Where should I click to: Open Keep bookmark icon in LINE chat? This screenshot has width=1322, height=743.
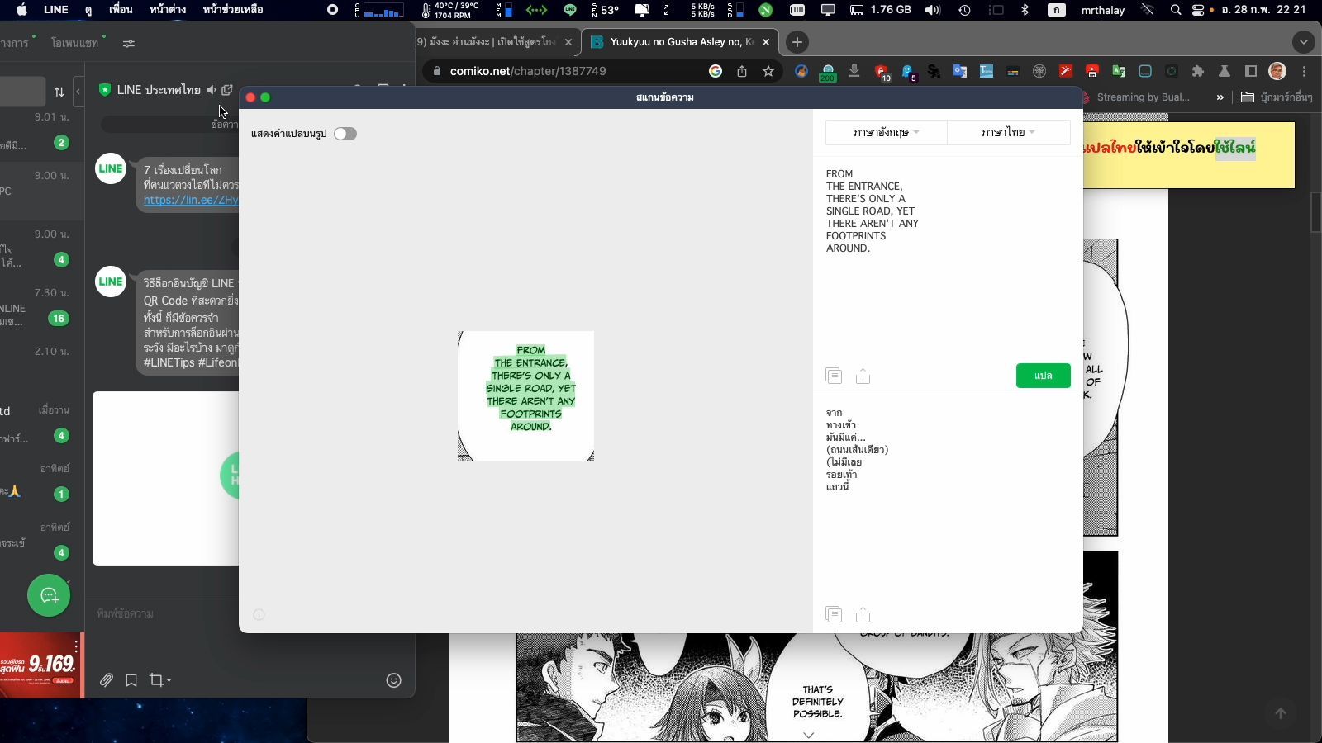(131, 680)
